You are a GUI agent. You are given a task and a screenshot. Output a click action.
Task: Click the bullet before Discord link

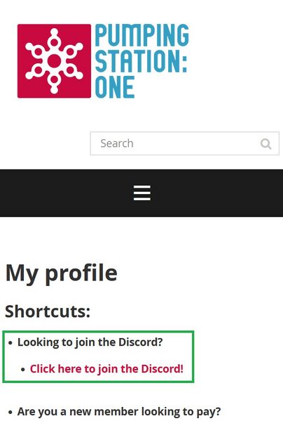coord(23,370)
